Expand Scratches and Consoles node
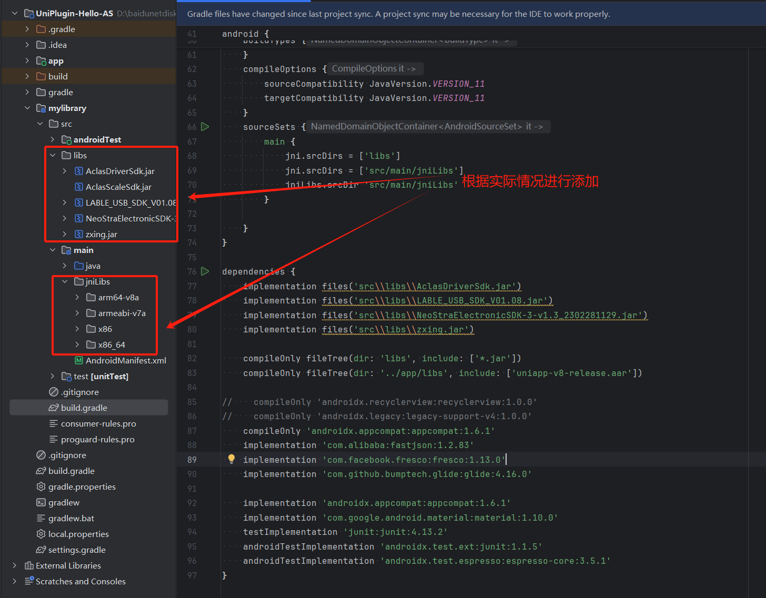 click(x=15, y=581)
